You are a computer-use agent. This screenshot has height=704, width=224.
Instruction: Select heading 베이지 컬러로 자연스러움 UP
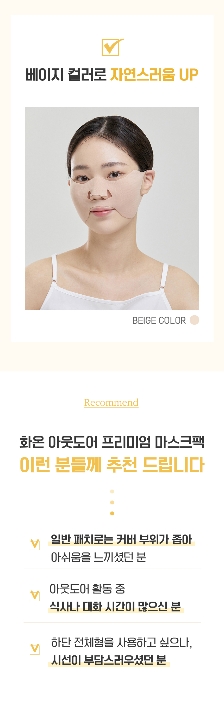click(x=112, y=74)
